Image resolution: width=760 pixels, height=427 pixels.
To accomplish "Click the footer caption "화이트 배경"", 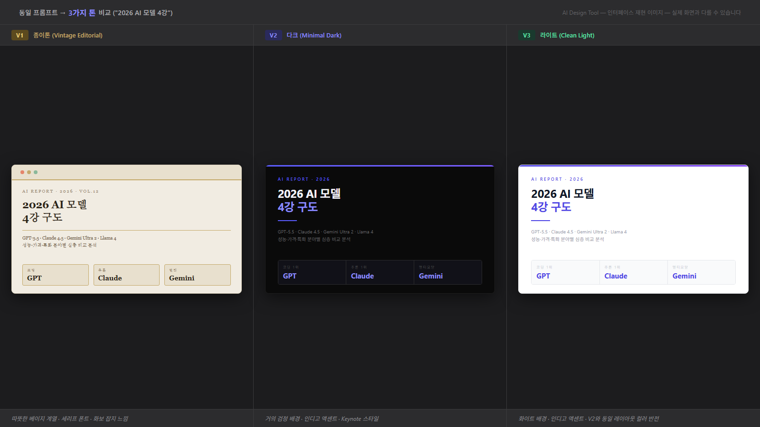I will click(589, 418).
